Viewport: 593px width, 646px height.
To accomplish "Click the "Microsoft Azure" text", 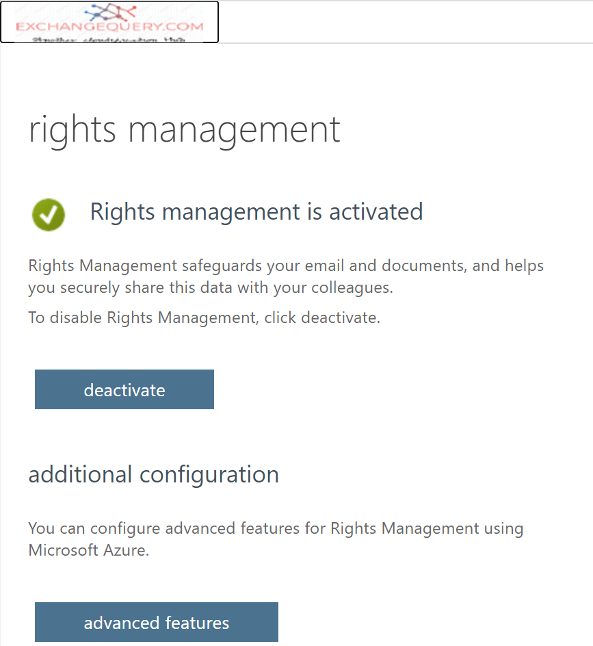I will [88, 550].
